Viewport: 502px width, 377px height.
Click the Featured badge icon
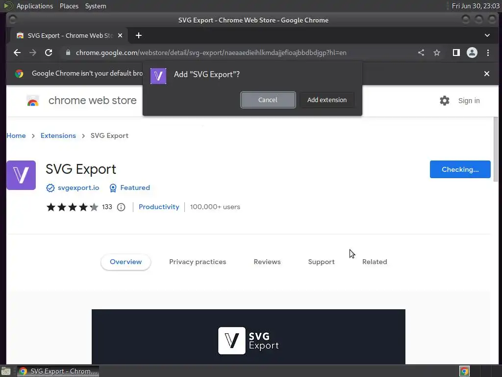tap(113, 188)
